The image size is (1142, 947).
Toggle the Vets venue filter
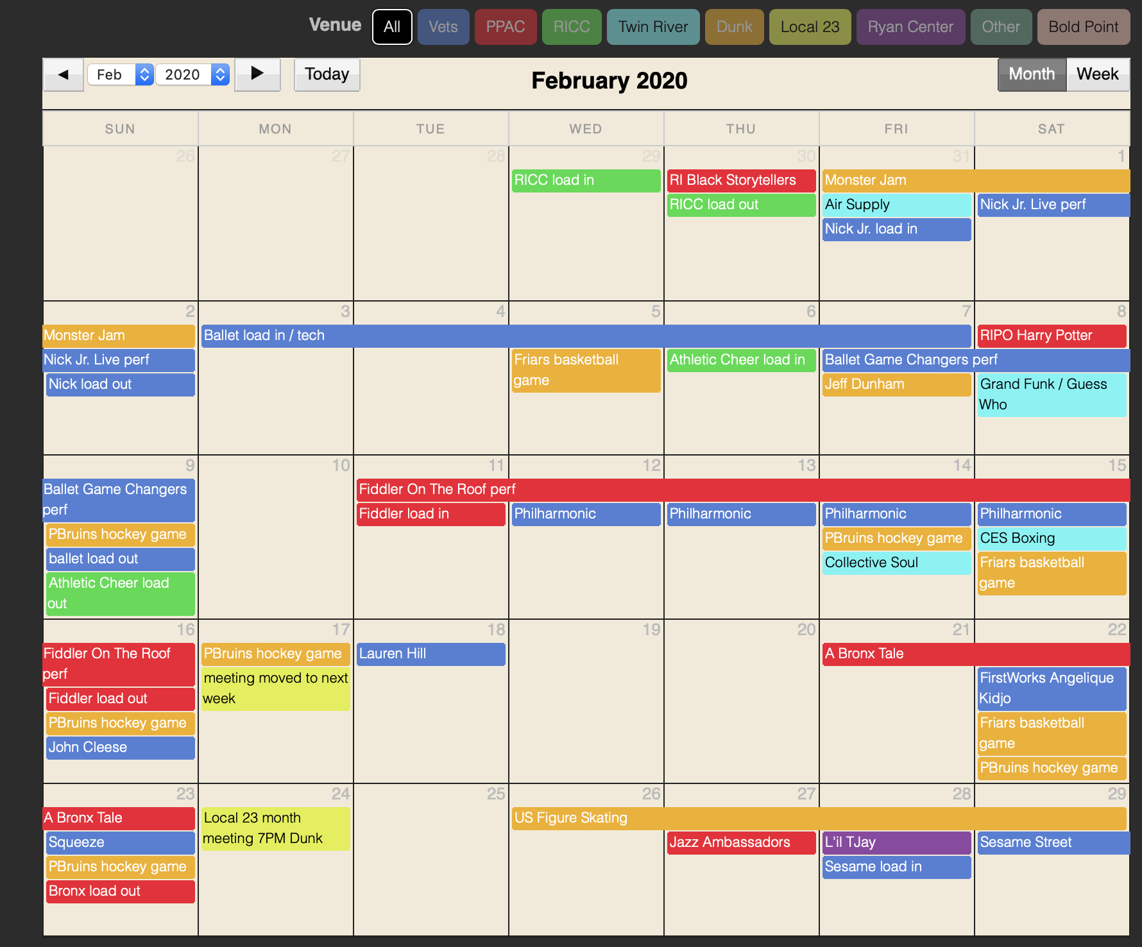pyautogui.click(x=443, y=27)
